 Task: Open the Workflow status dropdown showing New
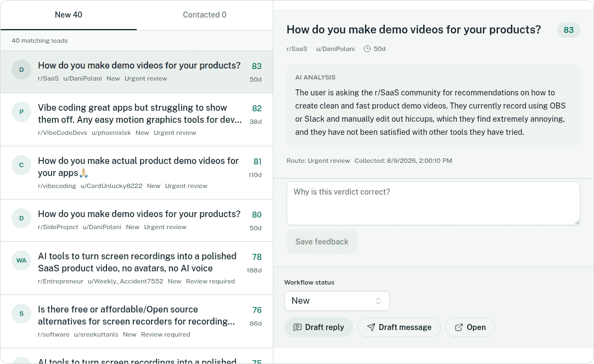pyautogui.click(x=337, y=301)
